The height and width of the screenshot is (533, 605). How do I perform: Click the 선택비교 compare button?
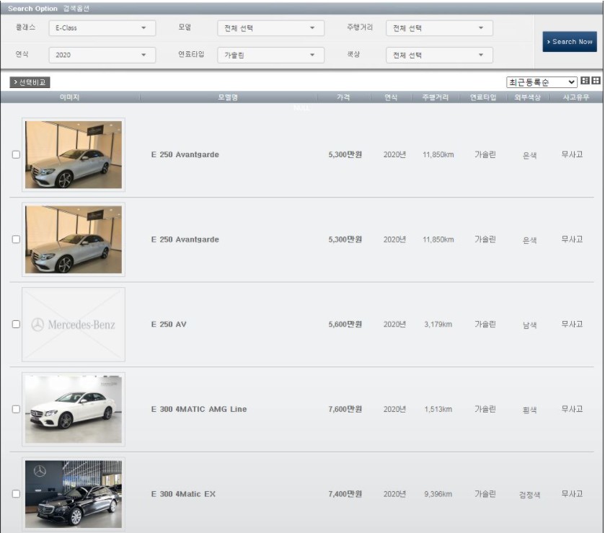30,82
